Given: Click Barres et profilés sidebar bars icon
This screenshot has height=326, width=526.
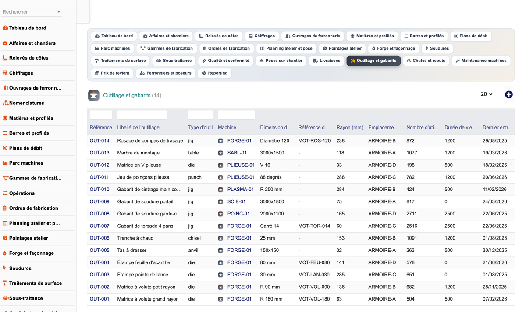Looking at the screenshot, I should pos(5,133).
